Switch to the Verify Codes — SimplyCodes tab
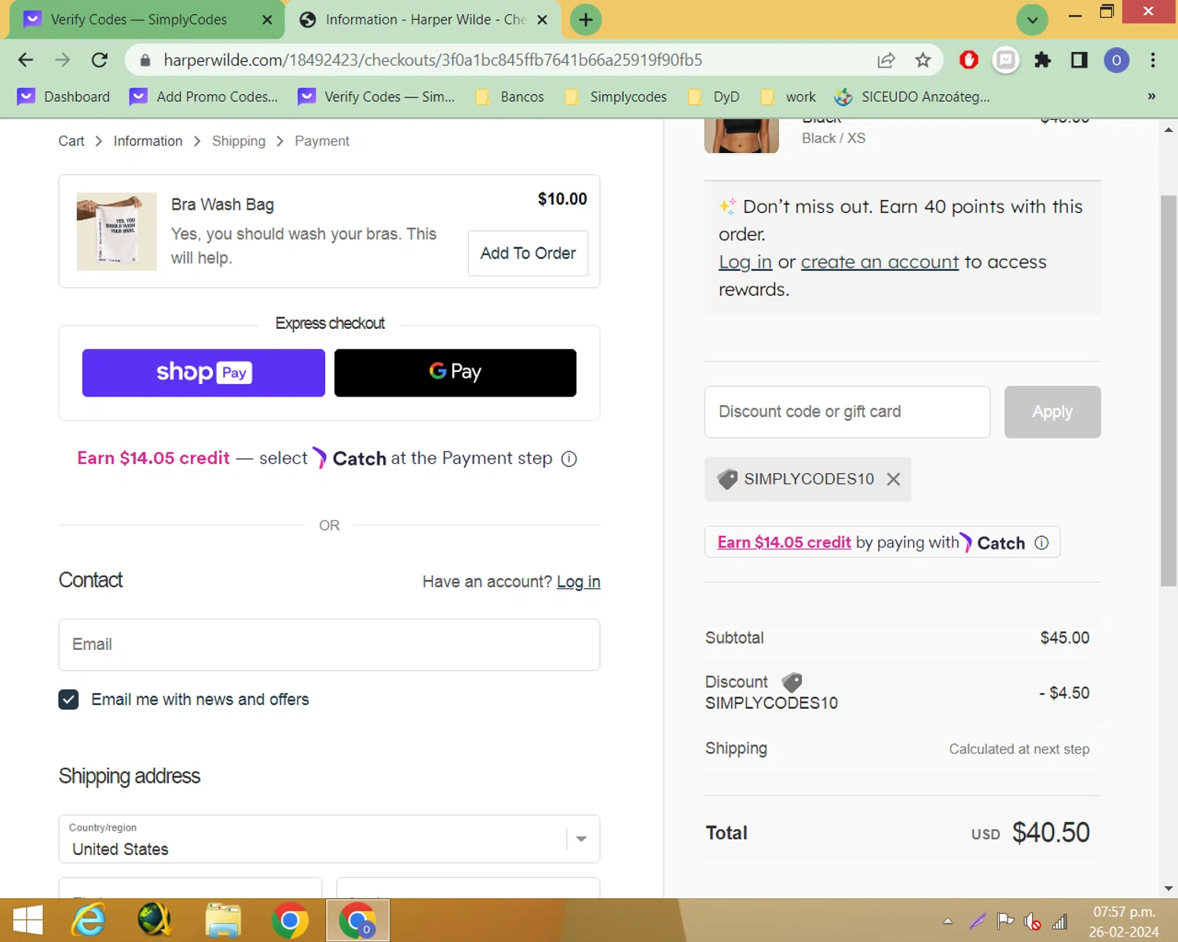Screen dimensions: 1178x942 [138, 20]
